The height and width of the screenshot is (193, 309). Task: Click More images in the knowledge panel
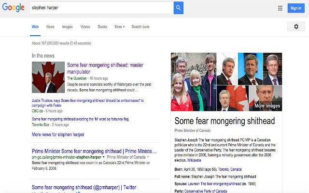point(267,106)
